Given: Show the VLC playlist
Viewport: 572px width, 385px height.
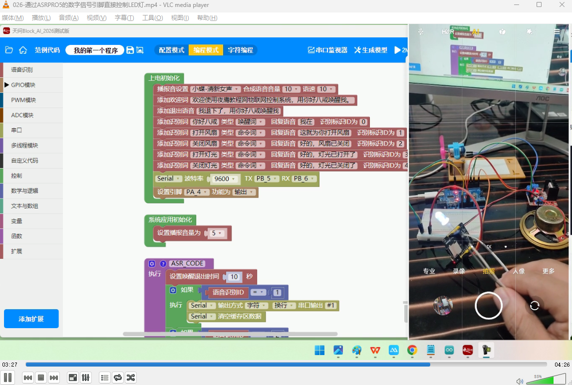Looking at the screenshot, I should pos(105,378).
